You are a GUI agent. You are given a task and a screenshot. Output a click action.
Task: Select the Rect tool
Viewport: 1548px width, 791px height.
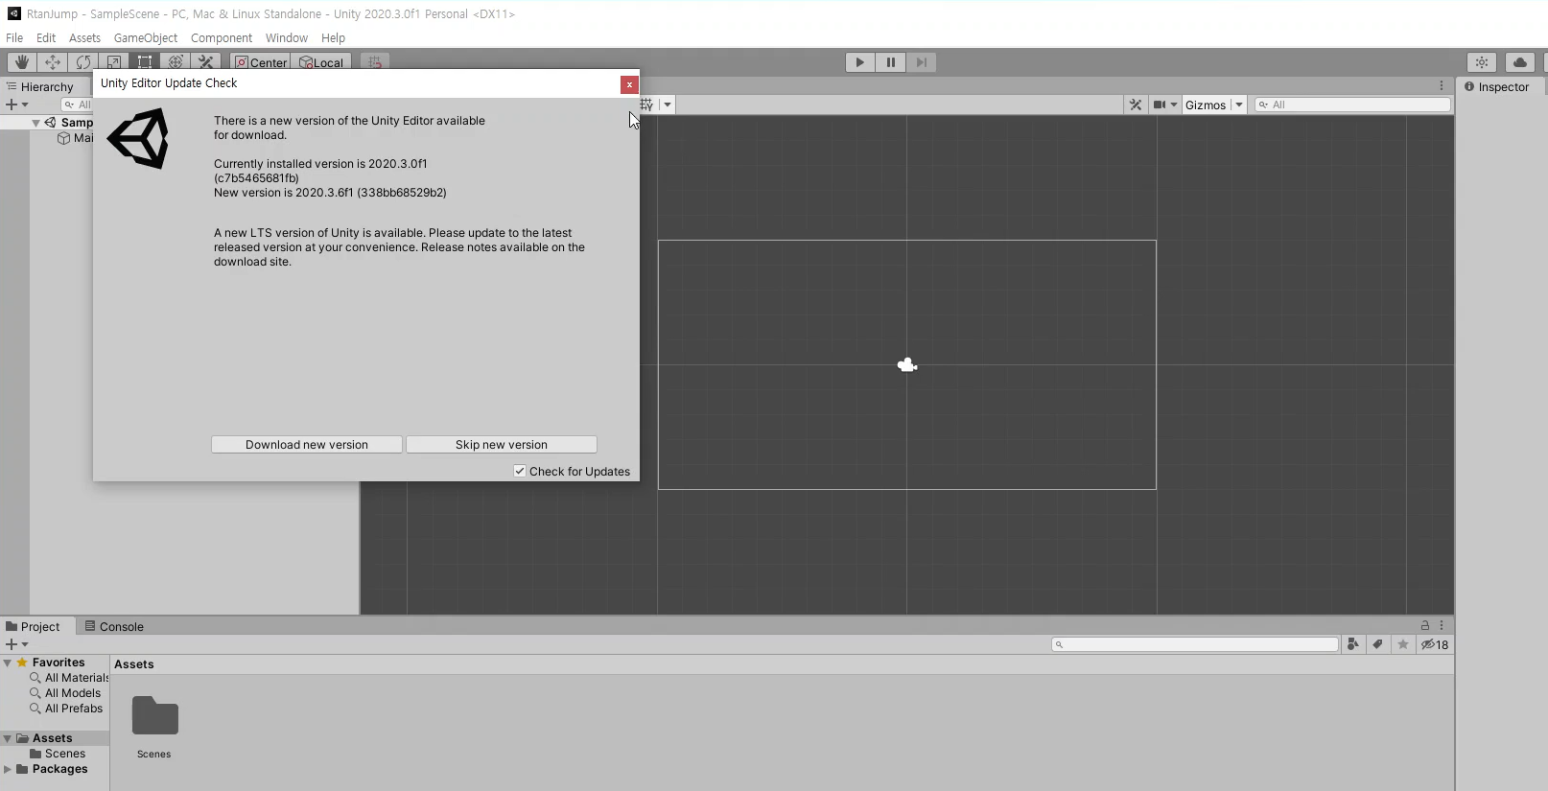click(x=145, y=62)
